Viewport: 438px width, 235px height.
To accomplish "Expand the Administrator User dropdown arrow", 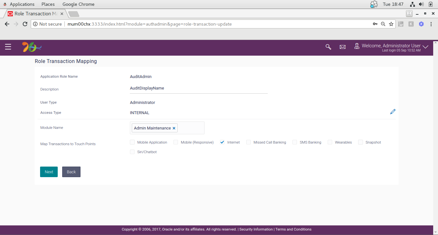I will pos(425,47).
